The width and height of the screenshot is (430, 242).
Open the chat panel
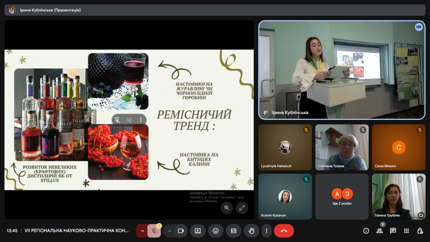point(393,231)
